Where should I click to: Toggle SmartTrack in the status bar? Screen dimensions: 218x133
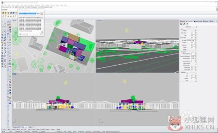[x=81, y=132]
